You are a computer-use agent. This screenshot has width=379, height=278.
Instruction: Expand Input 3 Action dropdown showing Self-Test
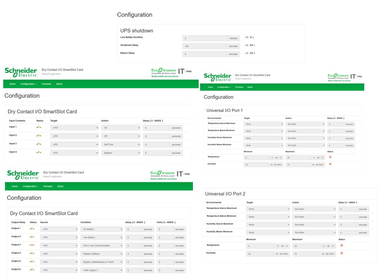(121, 145)
